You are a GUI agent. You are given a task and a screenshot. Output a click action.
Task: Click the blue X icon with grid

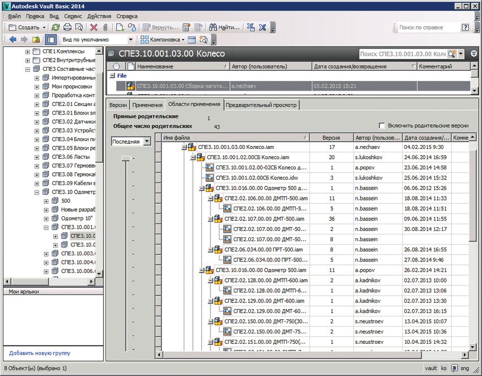click(251, 27)
